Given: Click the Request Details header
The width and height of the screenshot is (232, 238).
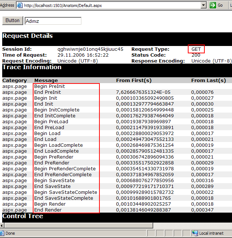Looking at the screenshot, I should [x=28, y=36].
